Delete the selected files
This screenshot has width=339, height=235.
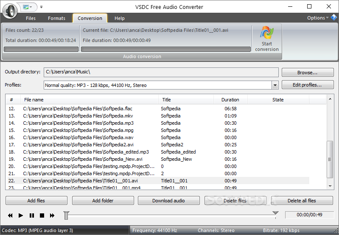tap(235, 201)
